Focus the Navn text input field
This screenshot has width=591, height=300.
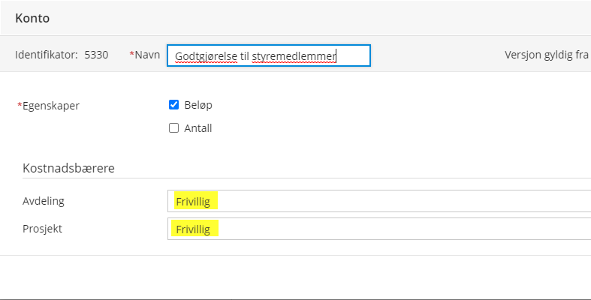[x=269, y=55]
